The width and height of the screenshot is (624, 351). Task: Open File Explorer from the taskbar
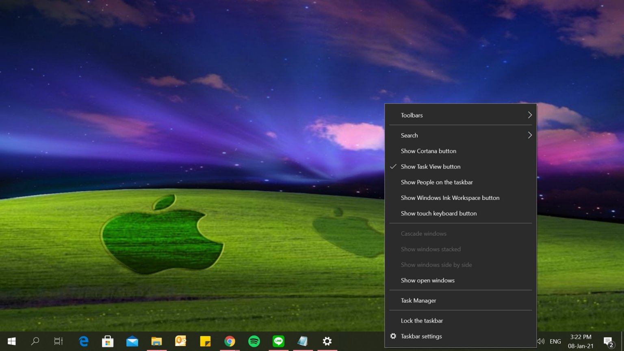[156, 341]
